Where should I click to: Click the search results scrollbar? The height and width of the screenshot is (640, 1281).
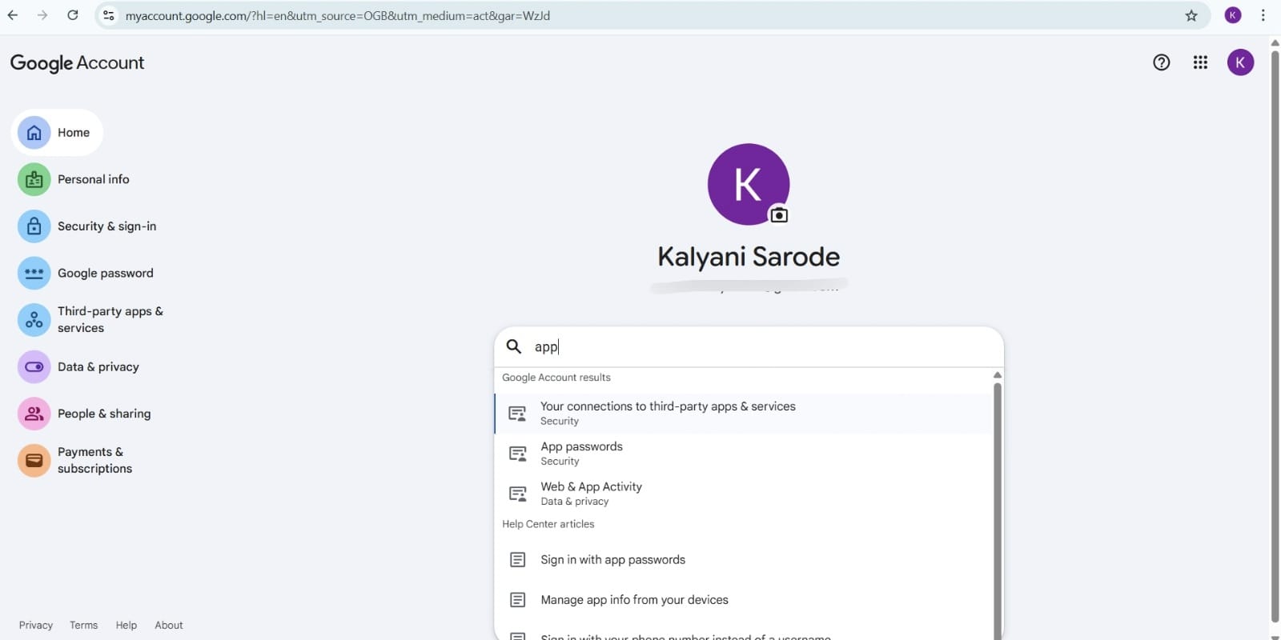pyautogui.click(x=997, y=504)
